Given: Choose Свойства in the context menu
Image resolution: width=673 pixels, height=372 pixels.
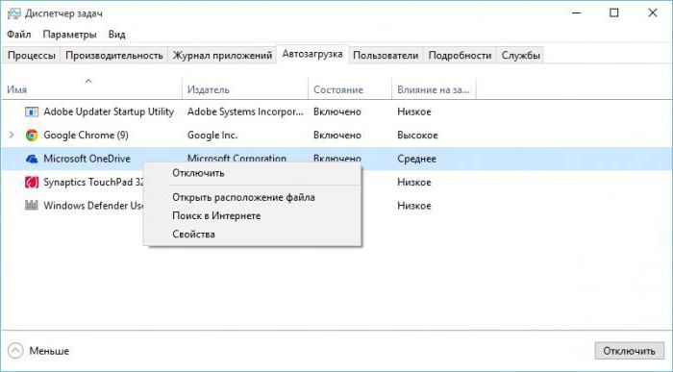Looking at the screenshot, I should click(x=252, y=235).
